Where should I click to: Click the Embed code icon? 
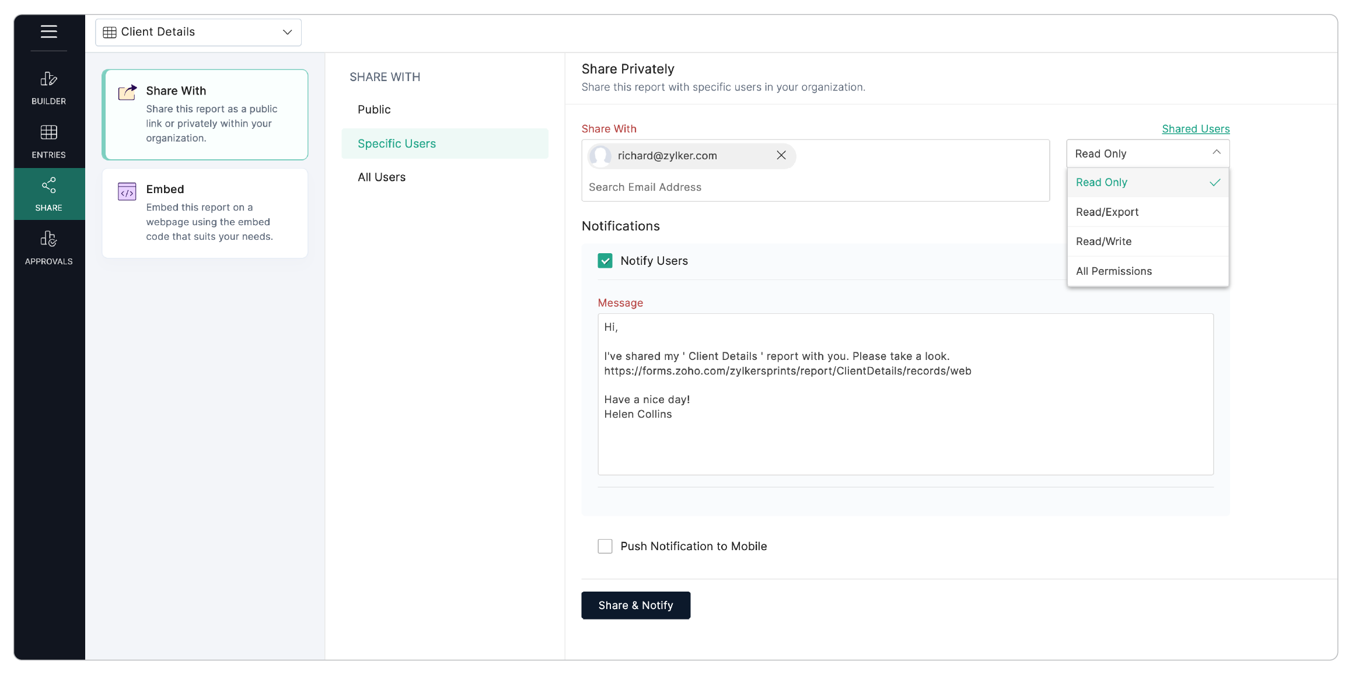click(x=127, y=191)
